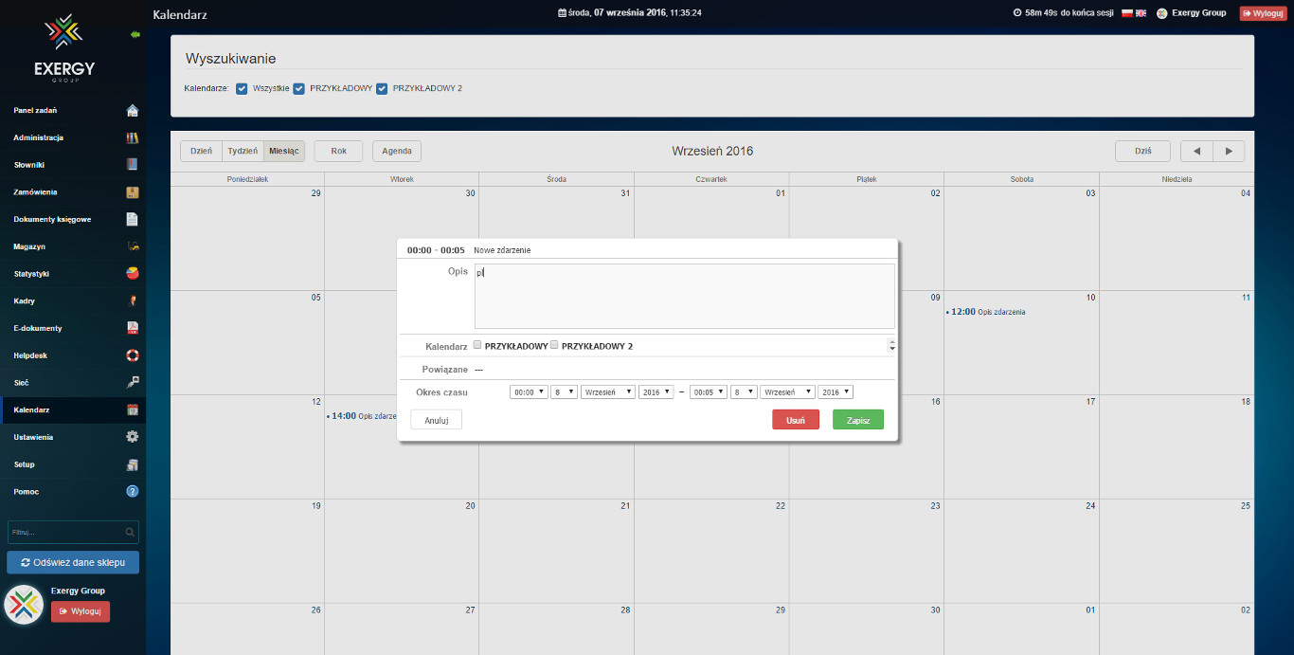Switch language to English flag

[x=1141, y=13]
